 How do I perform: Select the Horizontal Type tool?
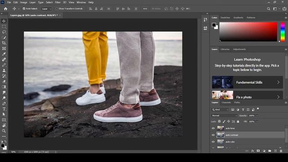pyautogui.click(x=4, y=109)
